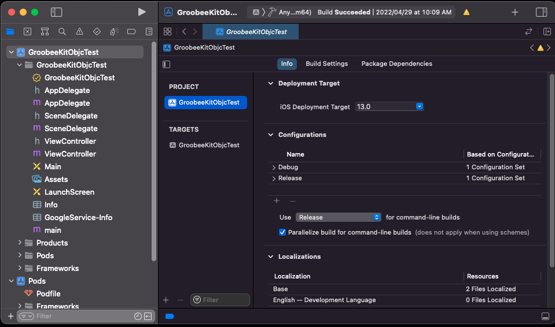Viewport: 555px width, 327px height.
Task: Expand the Release configuration row
Action: [274, 179]
